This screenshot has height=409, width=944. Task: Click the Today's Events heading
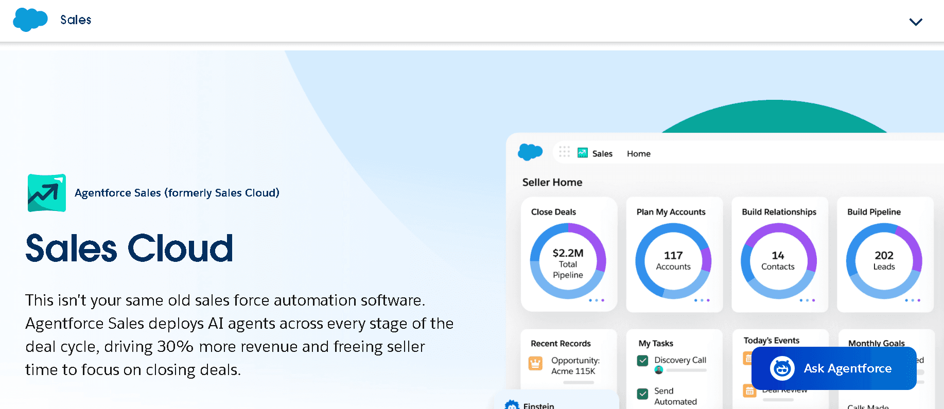click(771, 341)
